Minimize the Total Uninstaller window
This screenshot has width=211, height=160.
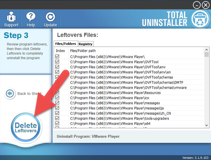(197, 5)
